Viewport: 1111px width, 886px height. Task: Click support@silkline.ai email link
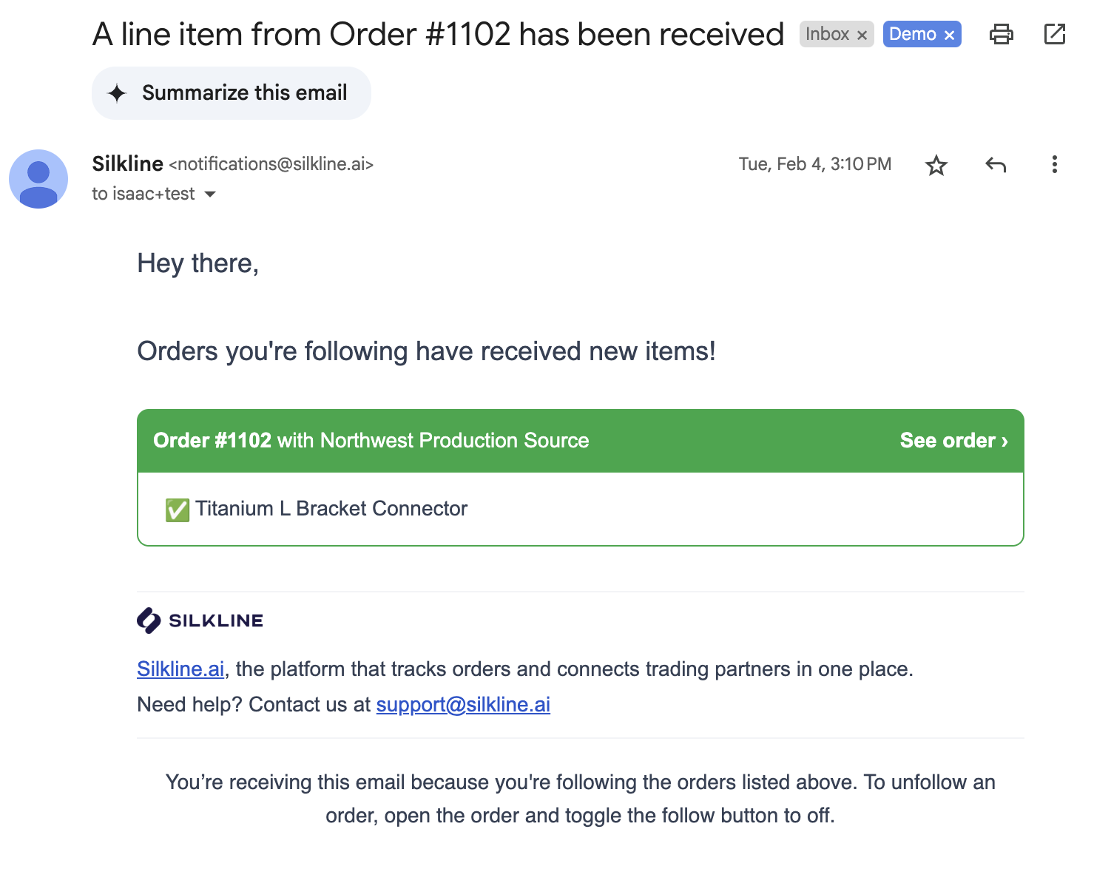463,704
